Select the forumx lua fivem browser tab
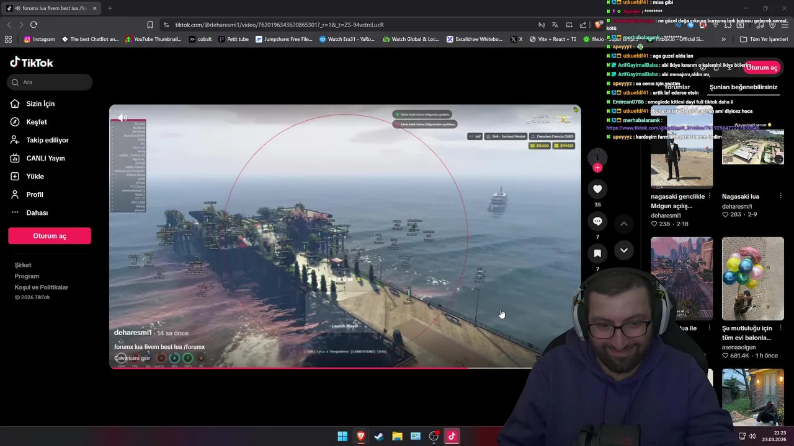 point(51,8)
